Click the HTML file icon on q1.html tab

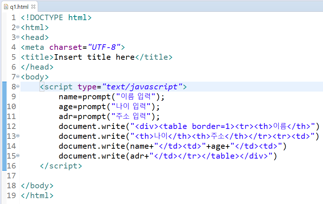click(6, 7)
